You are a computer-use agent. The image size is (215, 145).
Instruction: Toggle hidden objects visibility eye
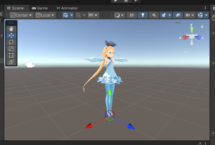pos(178,15)
